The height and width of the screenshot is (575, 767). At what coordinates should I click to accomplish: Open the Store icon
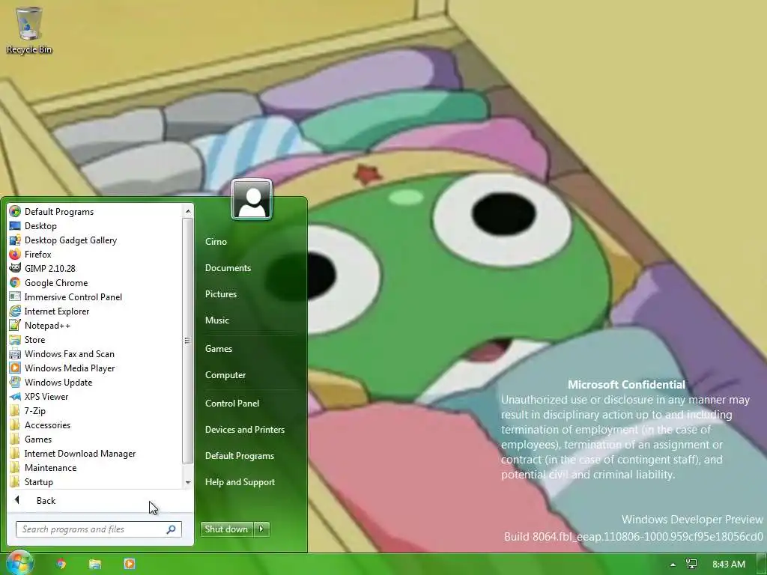click(x=15, y=339)
